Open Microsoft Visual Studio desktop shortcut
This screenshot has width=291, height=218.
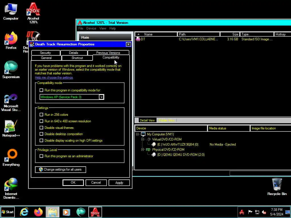pyautogui.click(x=11, y=102)
